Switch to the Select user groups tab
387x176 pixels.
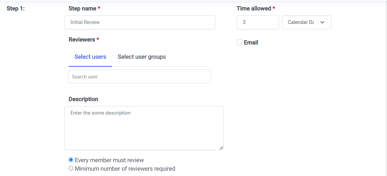click(142, 57)
